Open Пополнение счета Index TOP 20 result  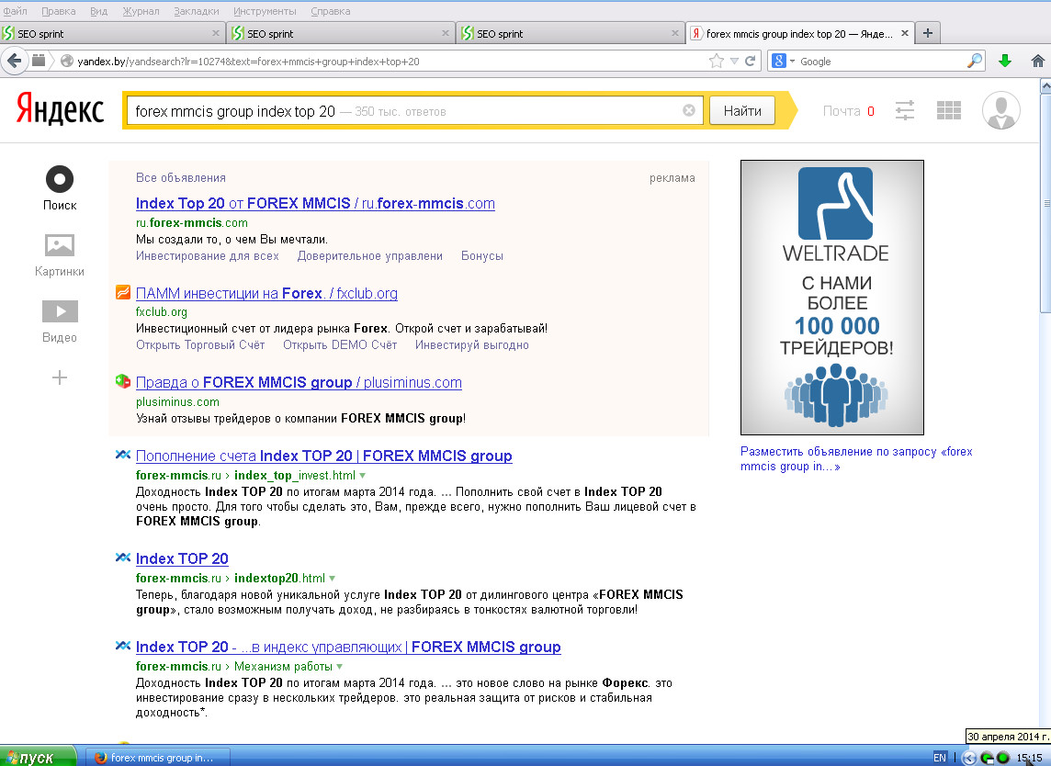pos(323,456)
